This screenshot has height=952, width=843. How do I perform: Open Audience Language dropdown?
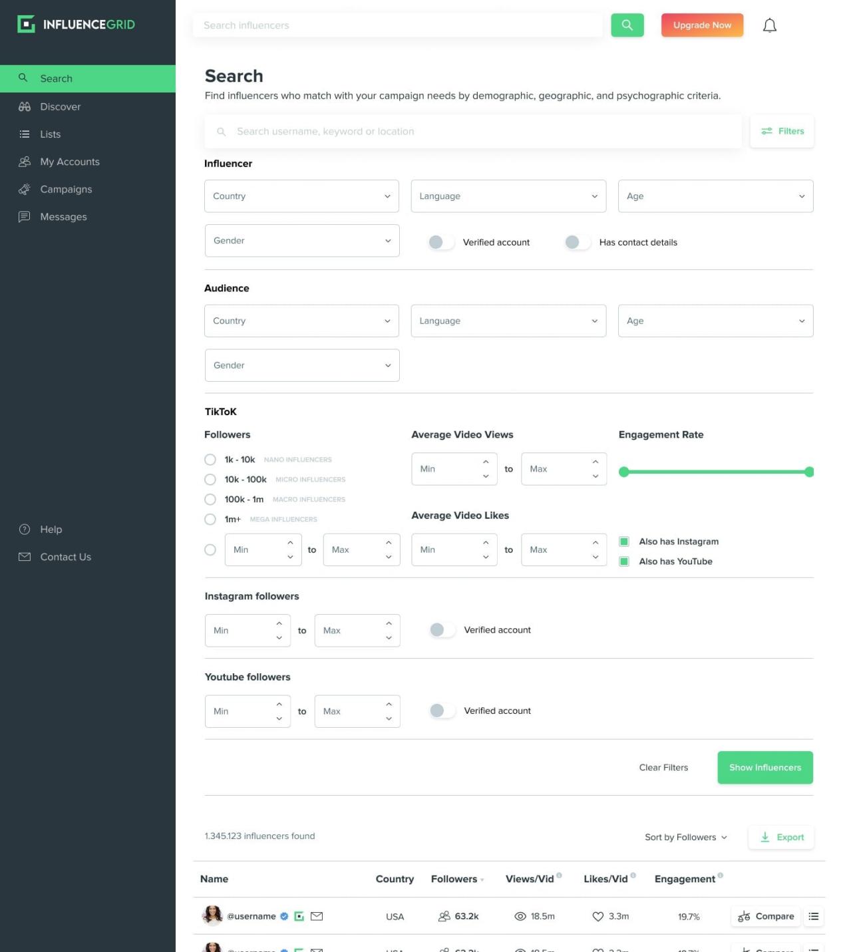tap(508, 321)
